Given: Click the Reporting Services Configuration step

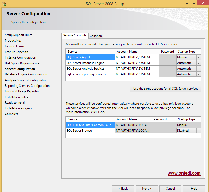Looking at the screenshot, I should click(27, 86).
